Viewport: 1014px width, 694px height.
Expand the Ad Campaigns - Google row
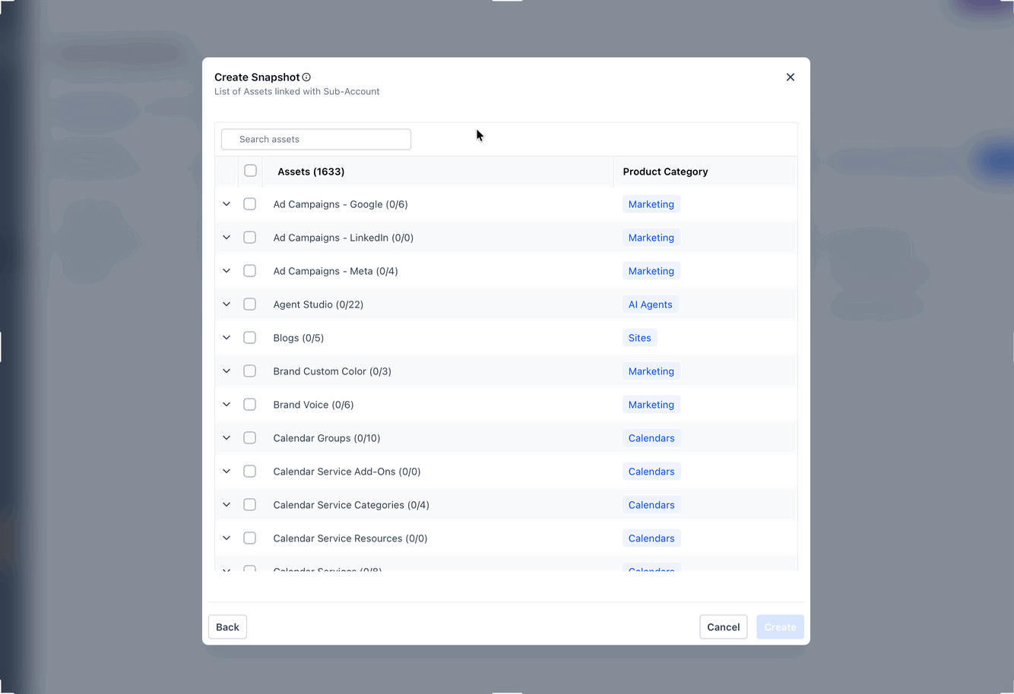[227, 204]
